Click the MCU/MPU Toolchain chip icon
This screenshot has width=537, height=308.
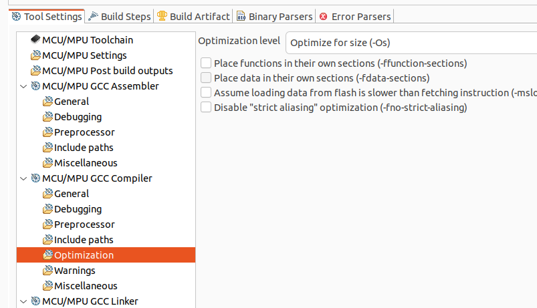(35, 40)
